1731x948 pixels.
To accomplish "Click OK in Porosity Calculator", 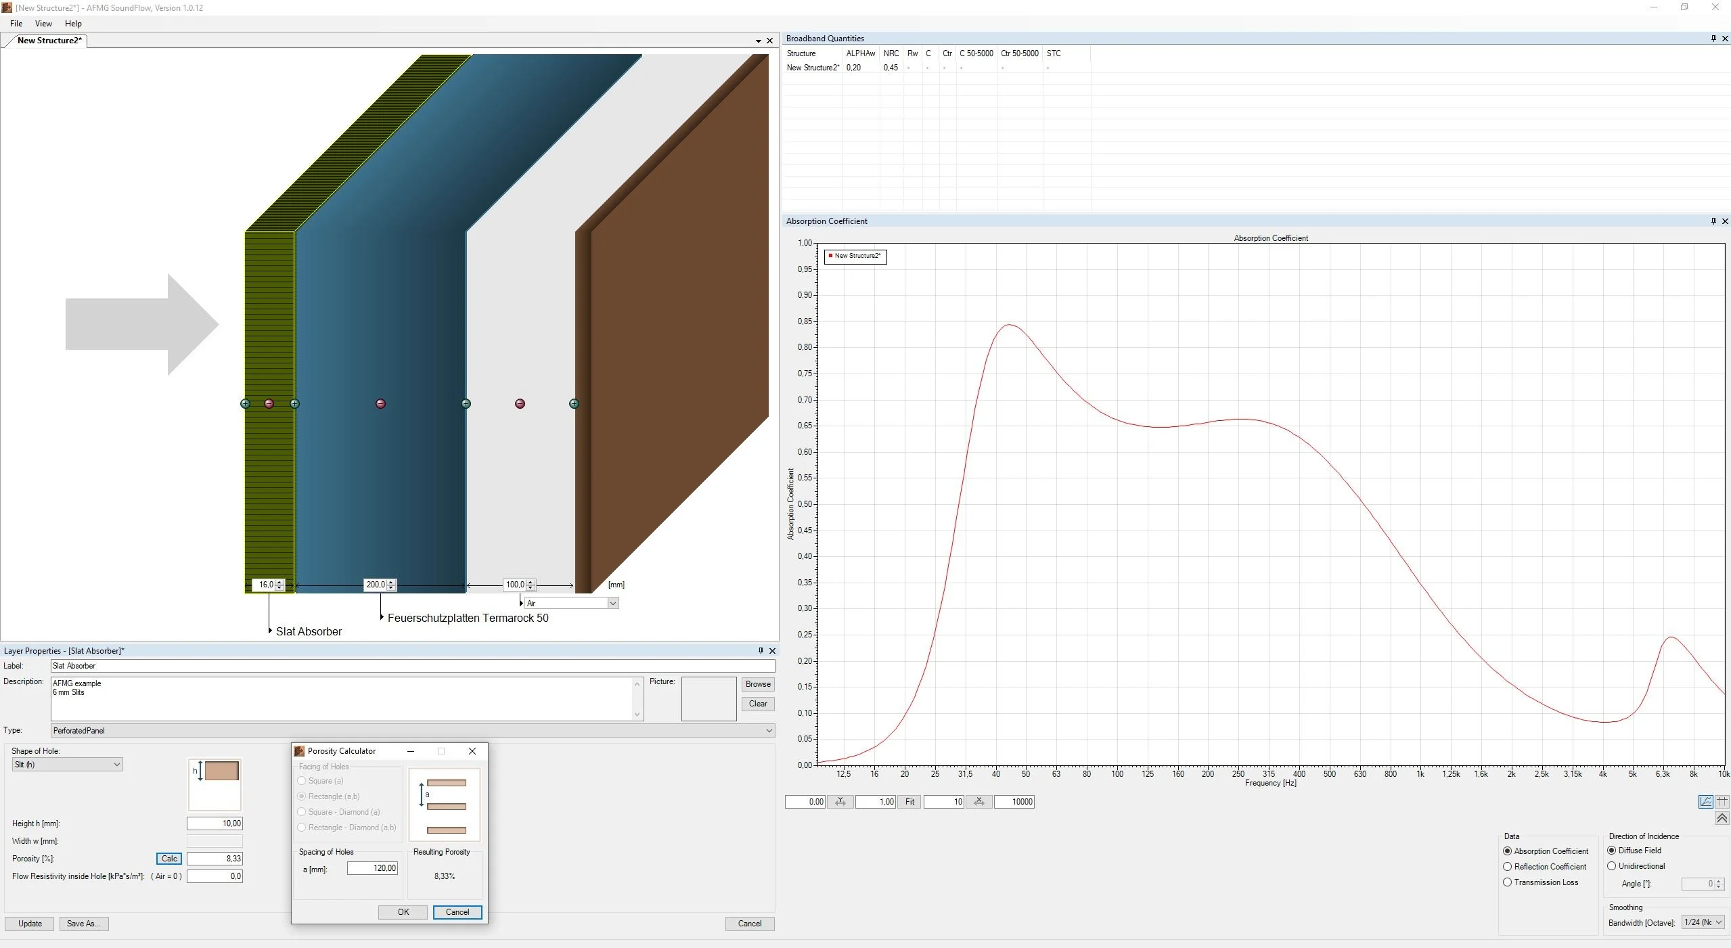I will point(403,912).
